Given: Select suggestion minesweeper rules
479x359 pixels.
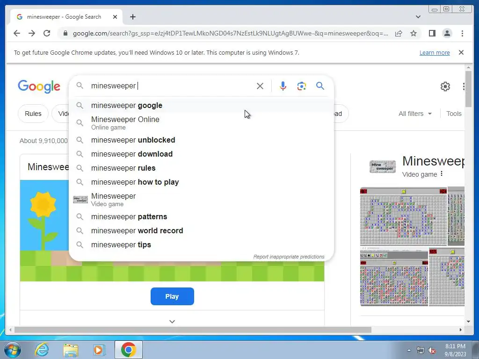Looking at the screenshot, I should [x=202, y=168].
